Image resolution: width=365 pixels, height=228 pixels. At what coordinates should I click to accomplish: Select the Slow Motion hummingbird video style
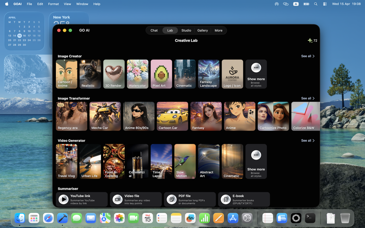point(185,161)
